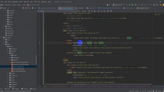This screenshot has width=164, height=92.
Task: Open Project panel gear options
Action: coord(33,8)
